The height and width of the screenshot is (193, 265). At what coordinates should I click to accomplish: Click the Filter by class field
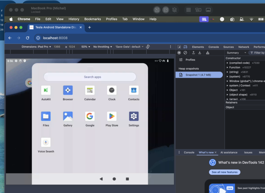(x=257, y=53)
